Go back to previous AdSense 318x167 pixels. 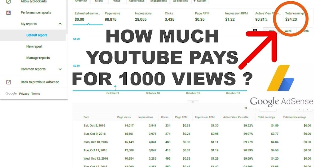coord(40,82)
